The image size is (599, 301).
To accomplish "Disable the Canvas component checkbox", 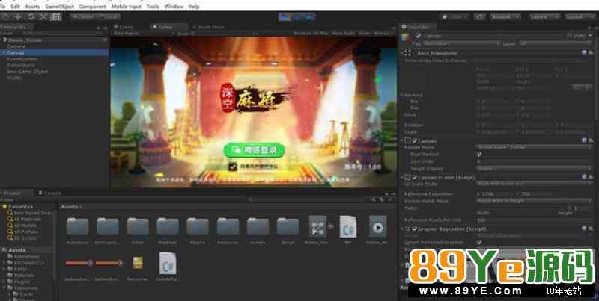I will pos(415,140).
